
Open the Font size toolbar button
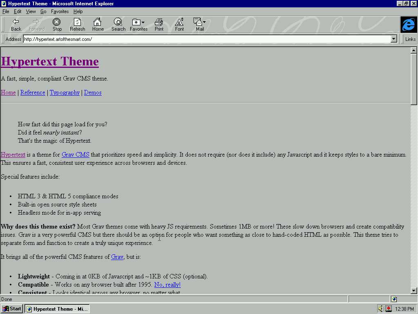pos(179,25)
